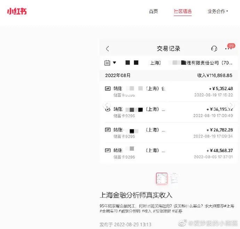Open the #投资理财 hashtag link
The image size is (240, 229).
click(162, 211)
